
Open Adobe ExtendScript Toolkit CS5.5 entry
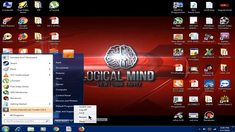click(x=27, y=110)
